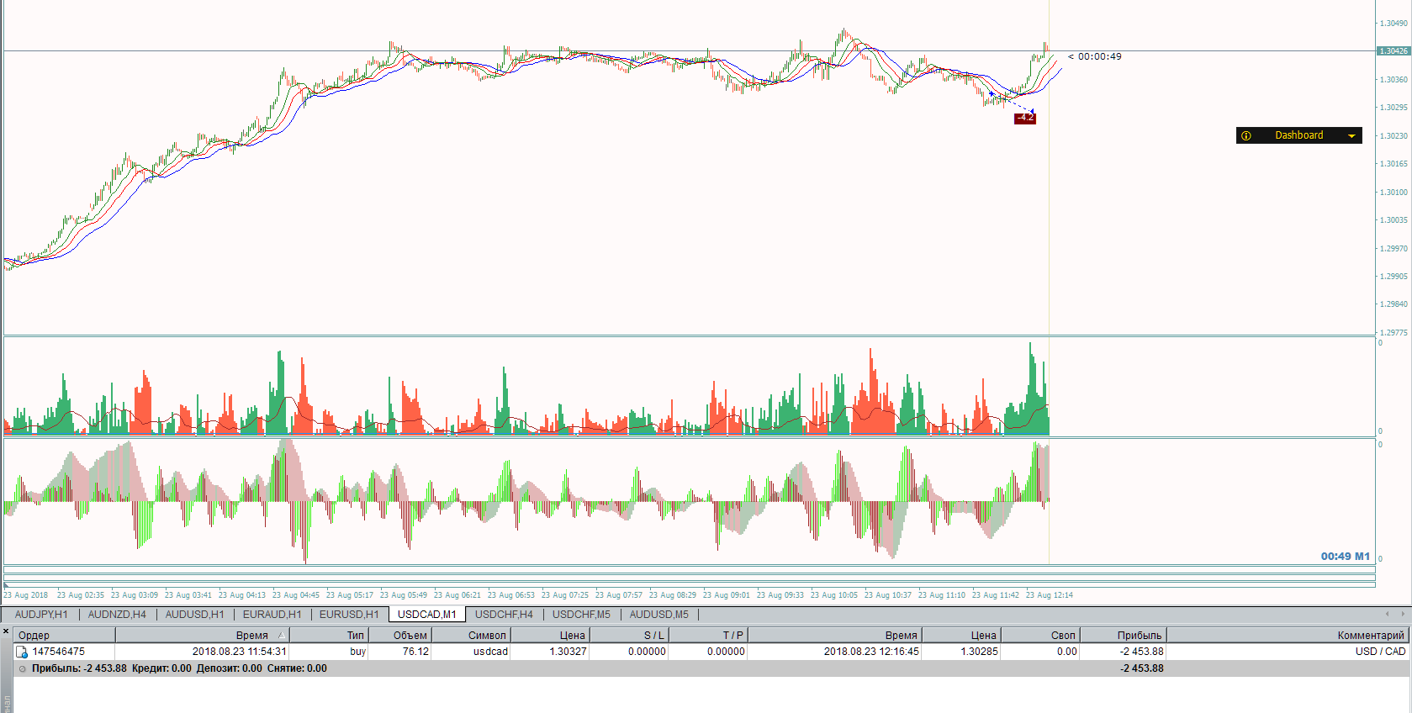Click the swap value 0.00
Image resolution: width=1412 pixels, height=713 pixels.
[x=1067, y=652]
